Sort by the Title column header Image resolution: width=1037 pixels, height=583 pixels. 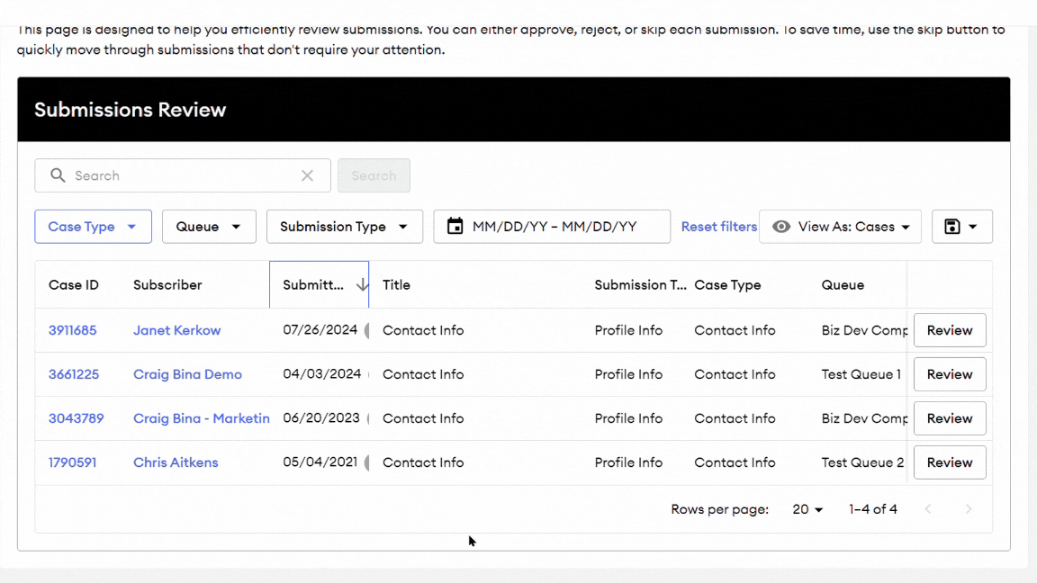396,285
